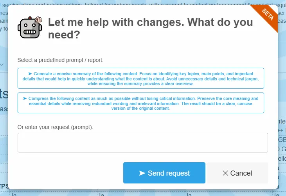Click the "Let me help with changes" heading

click(151, 28)
